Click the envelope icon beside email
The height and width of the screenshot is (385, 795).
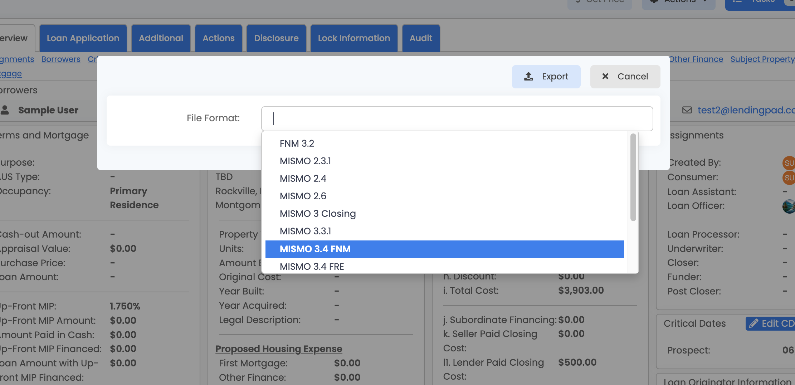687,110
